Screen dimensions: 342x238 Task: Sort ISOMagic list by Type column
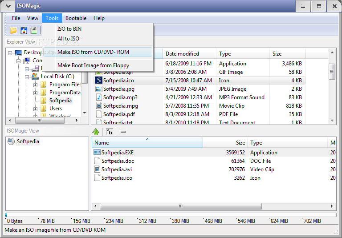tap(288, 142)
